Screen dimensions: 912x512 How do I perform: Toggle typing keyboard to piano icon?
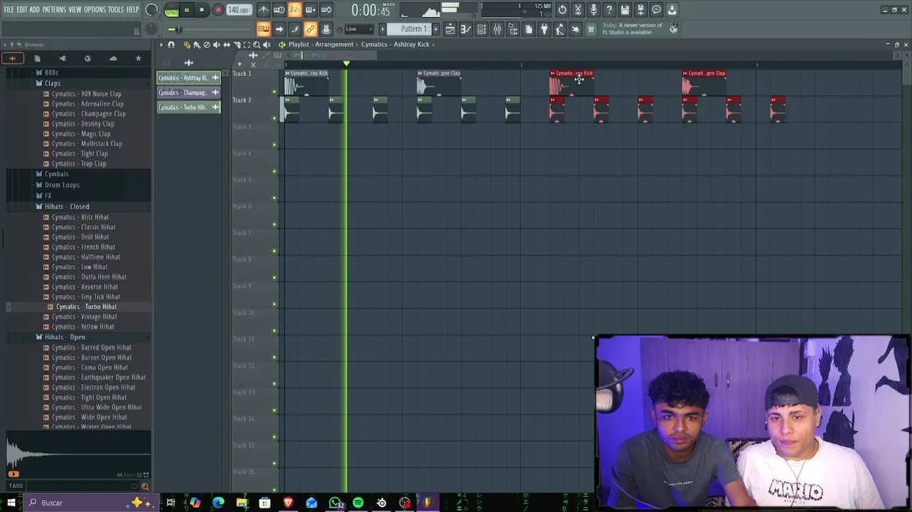pyautogui.click(x=264, y=29)
